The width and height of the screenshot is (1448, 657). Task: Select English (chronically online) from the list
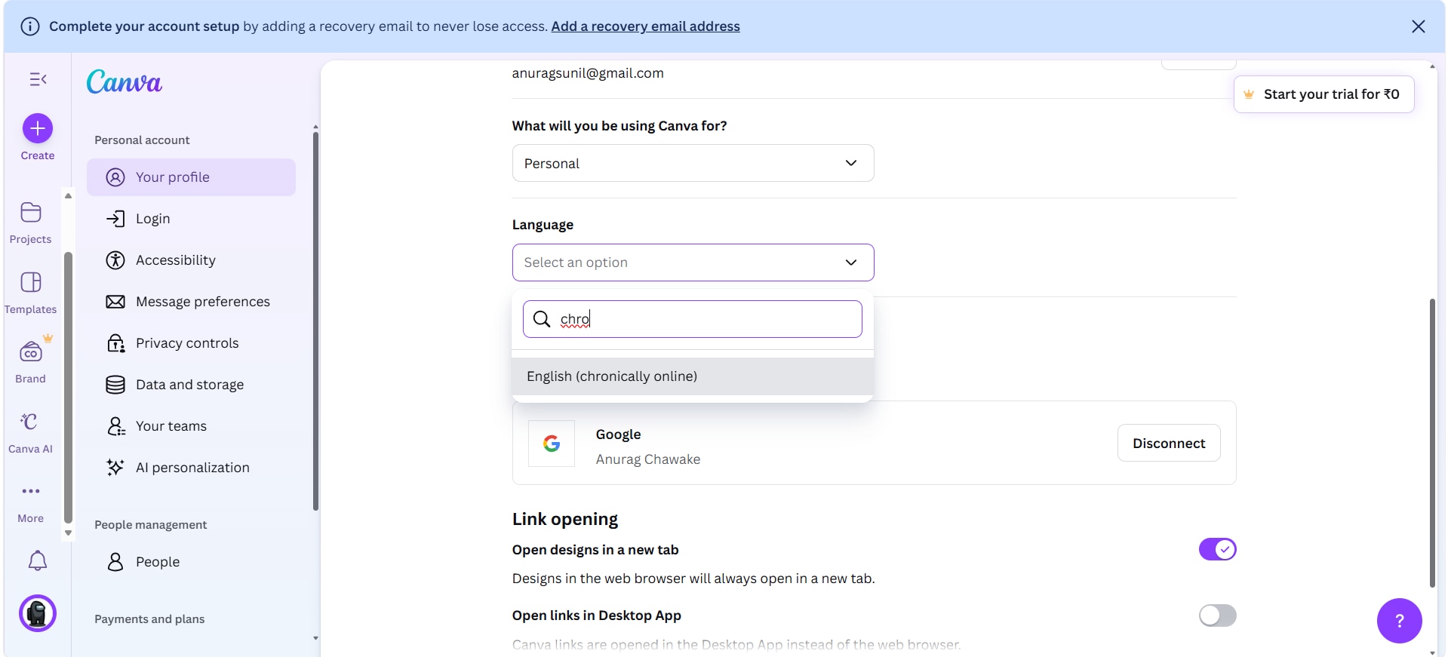[612, 376]
